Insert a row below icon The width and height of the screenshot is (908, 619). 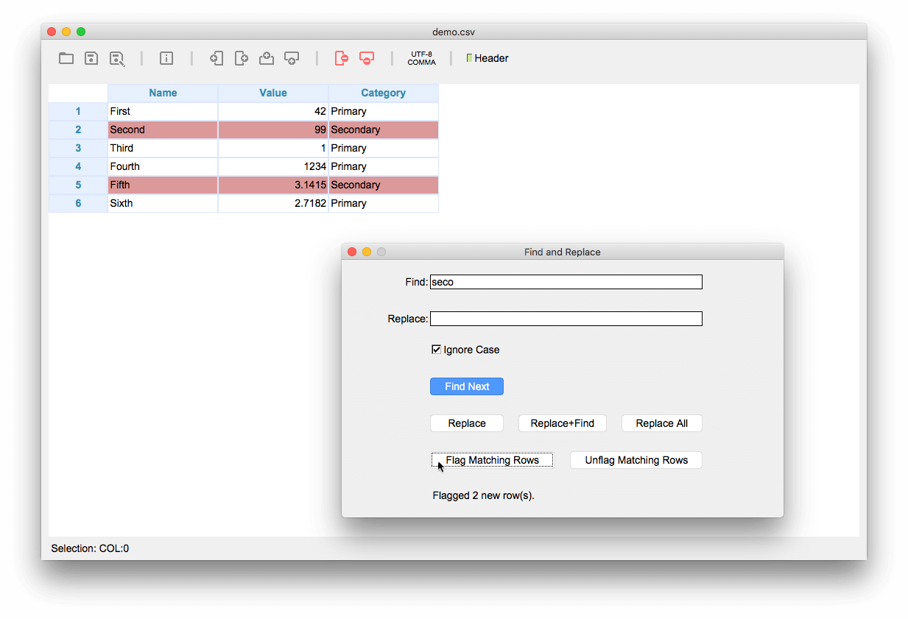pyautogui.click(x=292, y=58)
